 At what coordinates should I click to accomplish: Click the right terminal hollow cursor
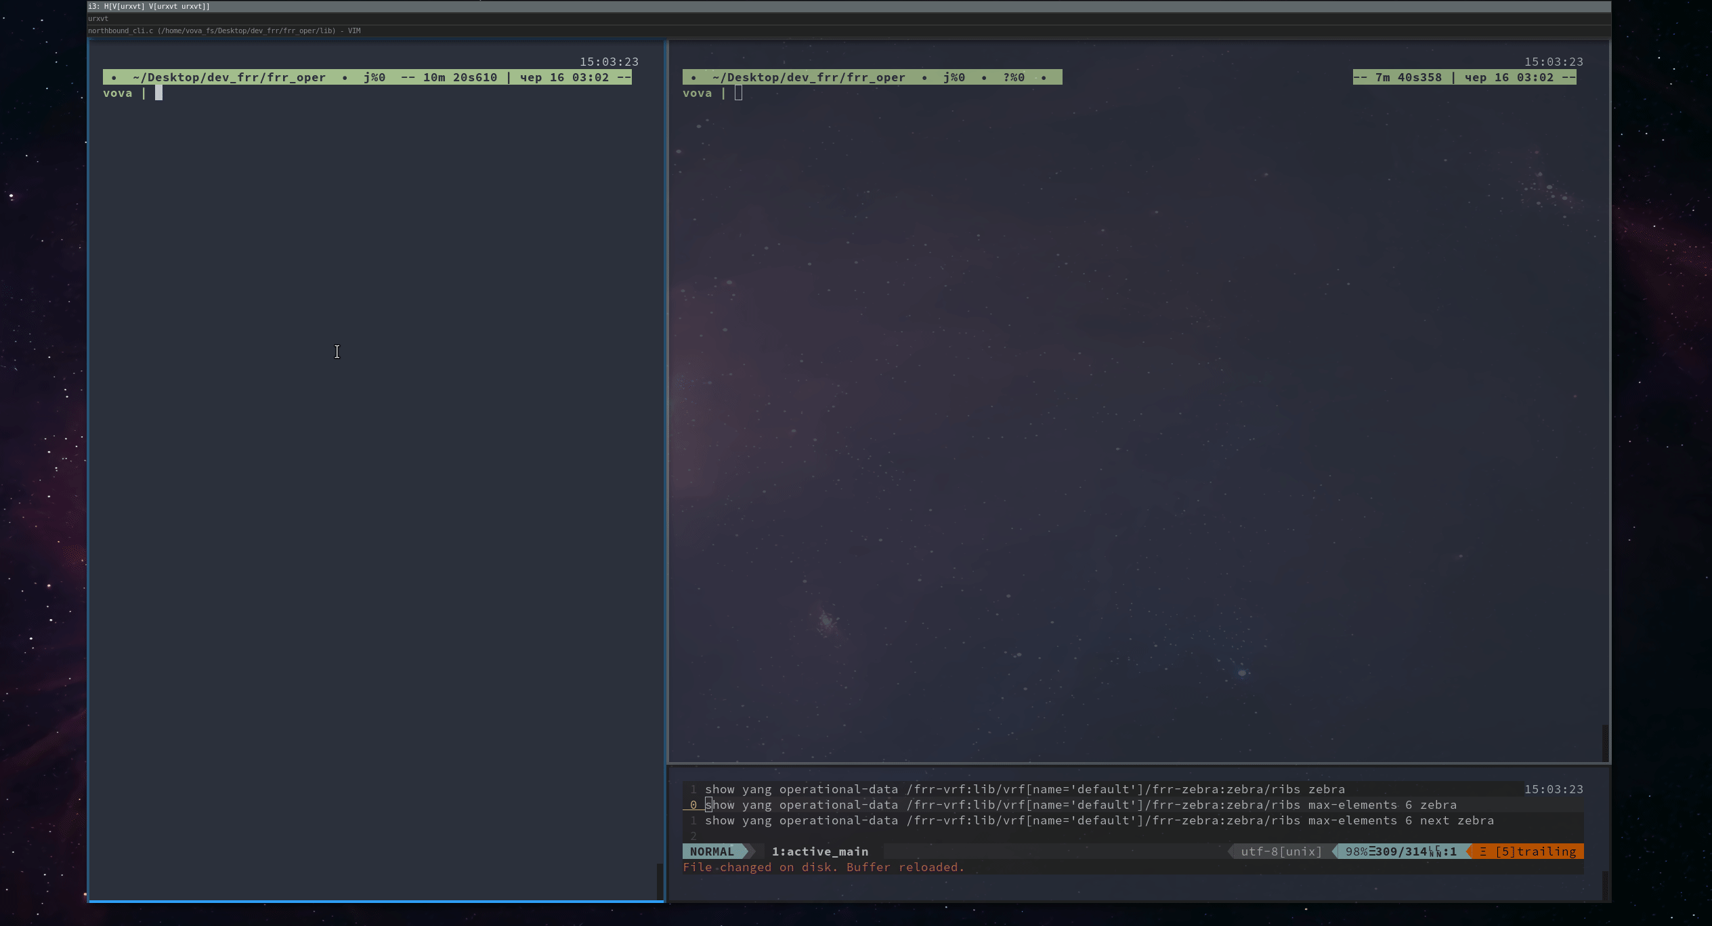(738, 93)
